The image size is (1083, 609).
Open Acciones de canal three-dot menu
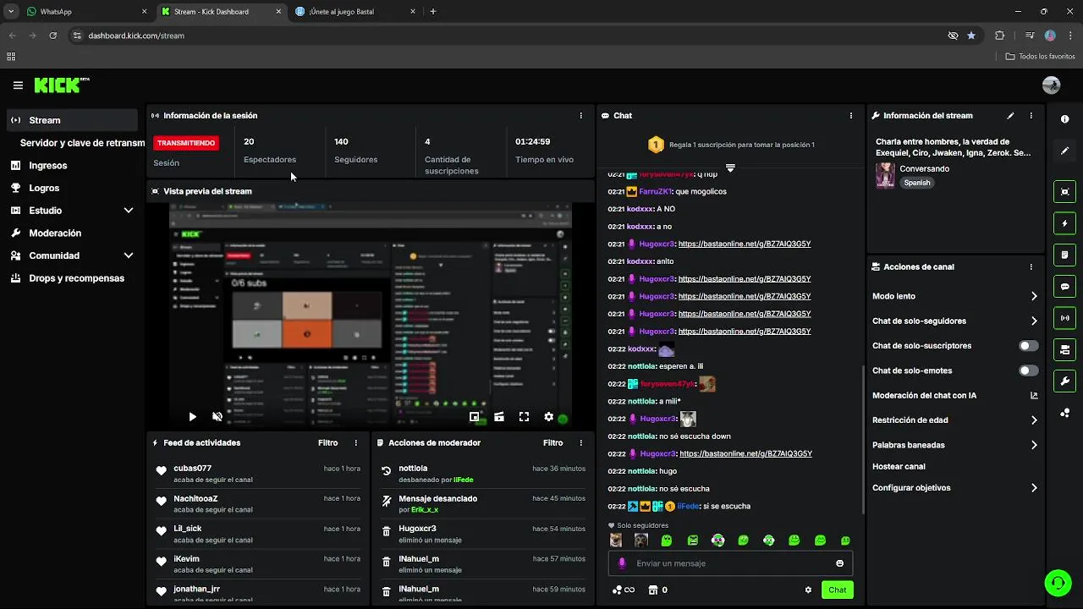(x=1031, y=267)
